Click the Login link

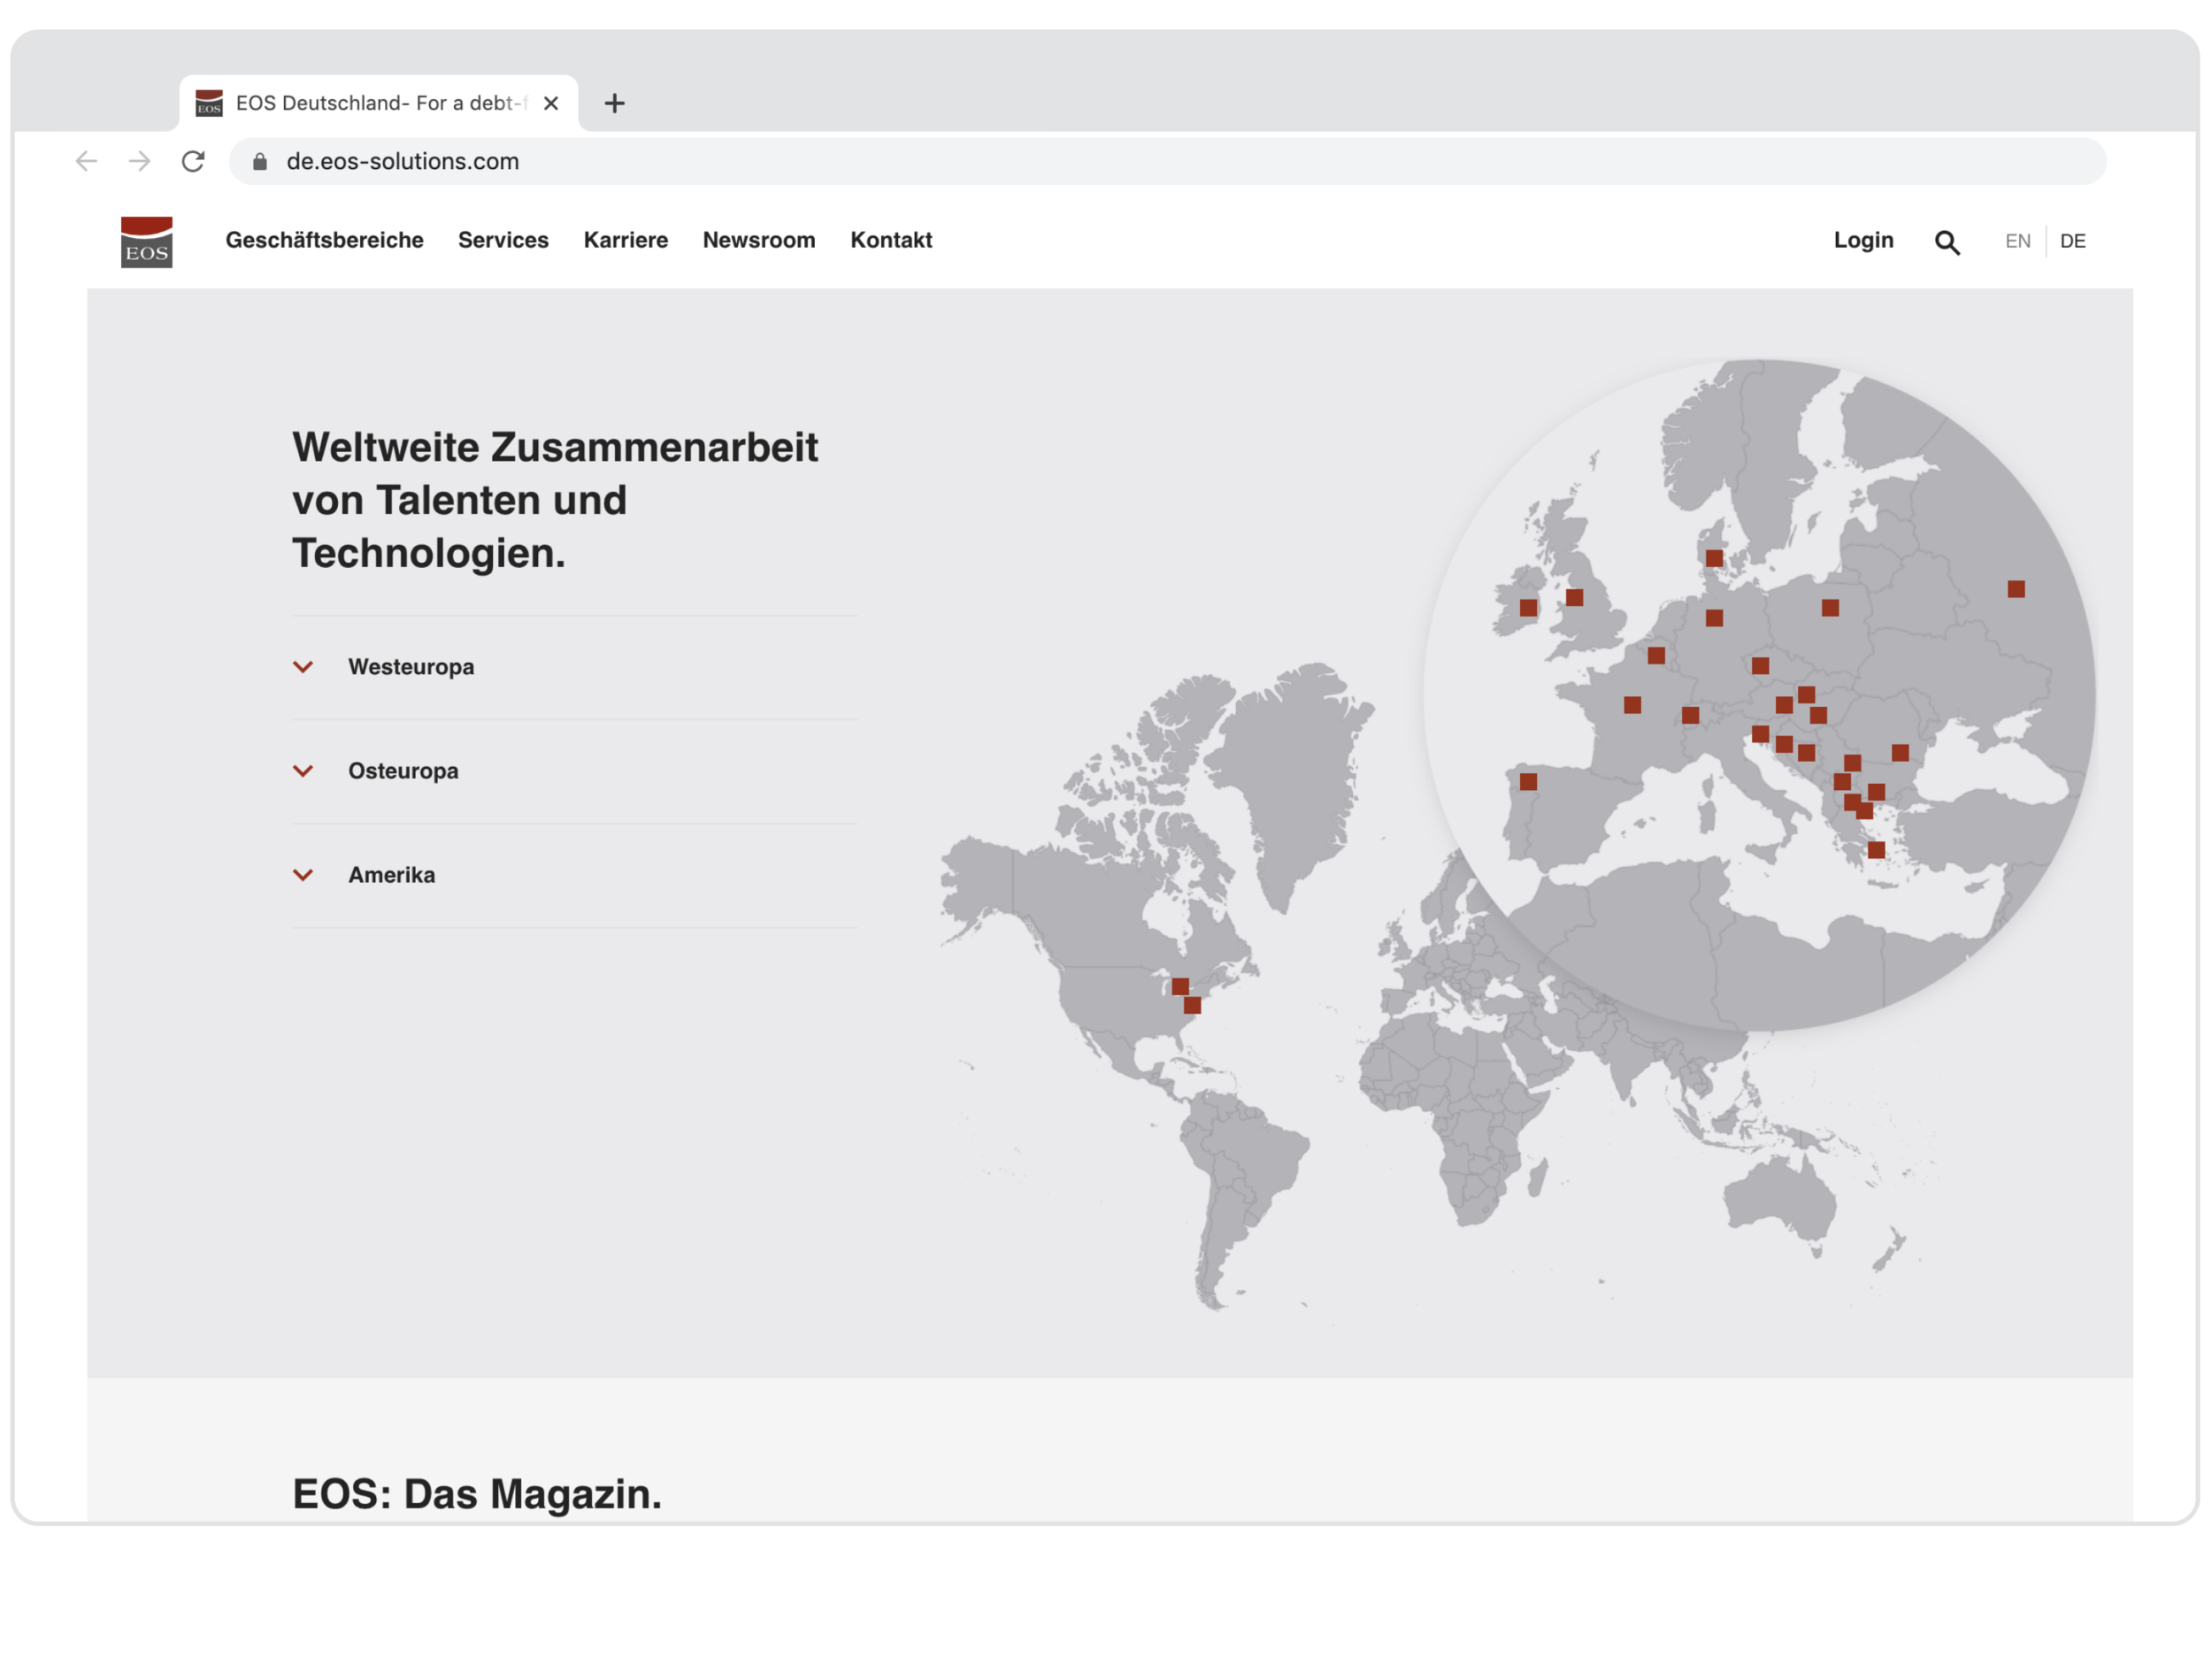pyautogui.click(x=1863, y=240)
